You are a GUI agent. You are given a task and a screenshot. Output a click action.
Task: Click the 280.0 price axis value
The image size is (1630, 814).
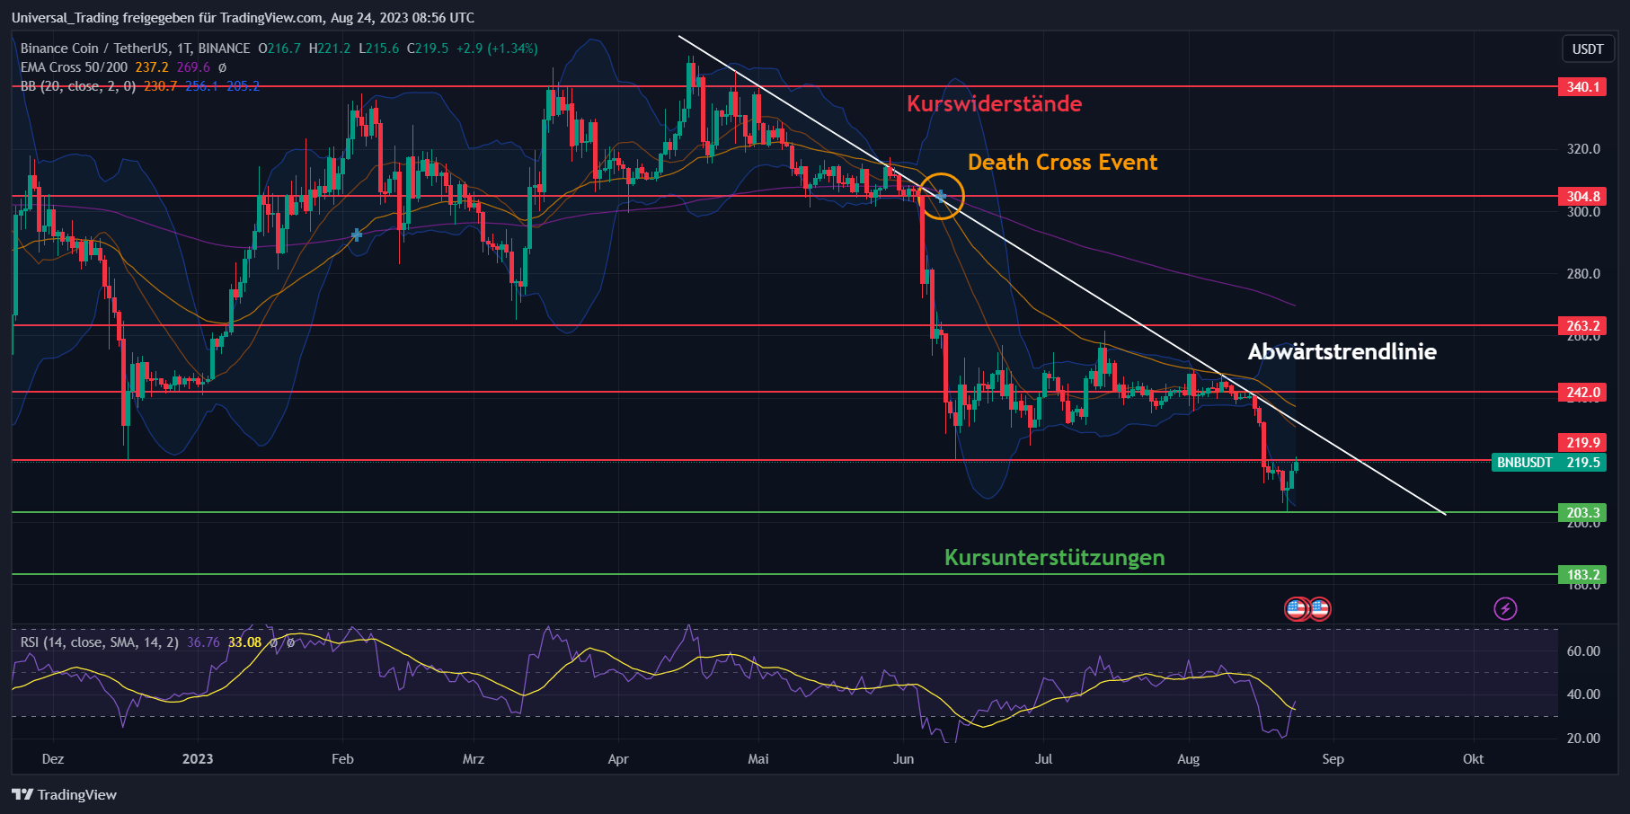point(1583,274)
